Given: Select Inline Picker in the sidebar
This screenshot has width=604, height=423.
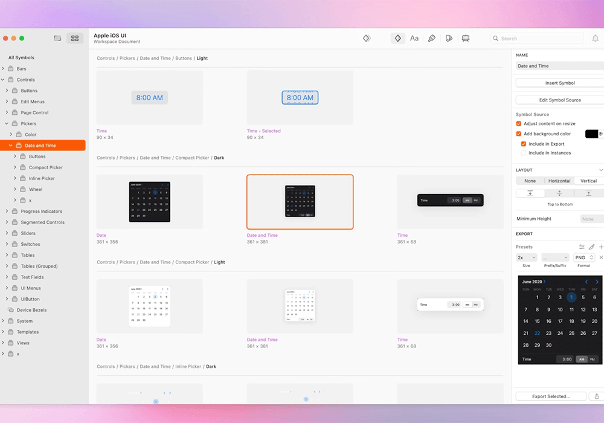Looking at the screenshot, I should pos(42,178).
